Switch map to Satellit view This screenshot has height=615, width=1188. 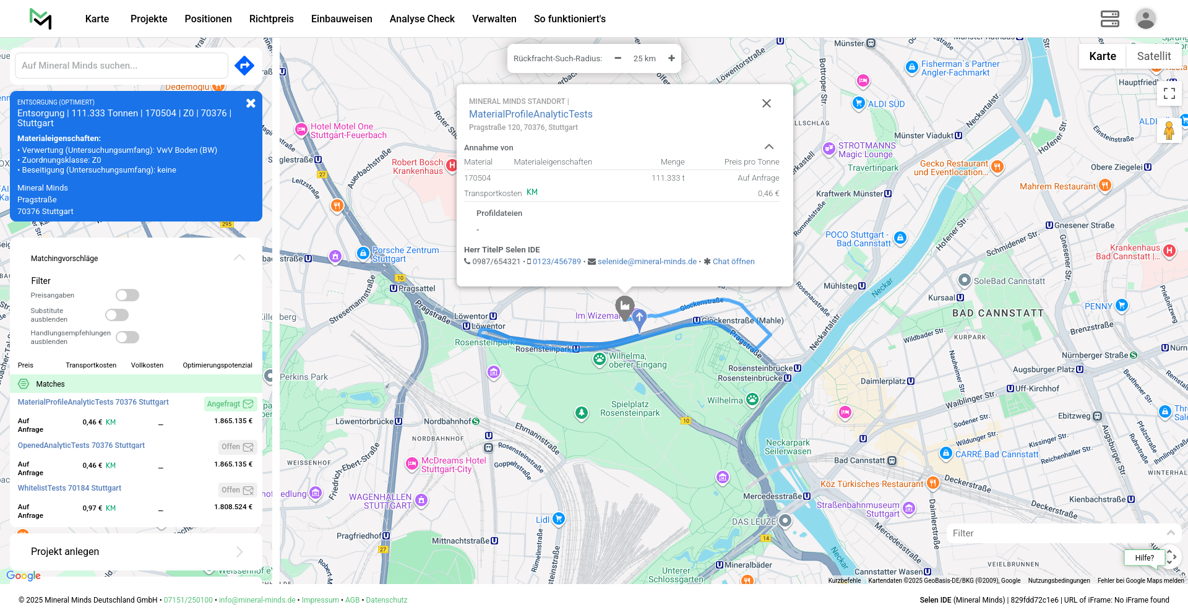pos(1153,56)
